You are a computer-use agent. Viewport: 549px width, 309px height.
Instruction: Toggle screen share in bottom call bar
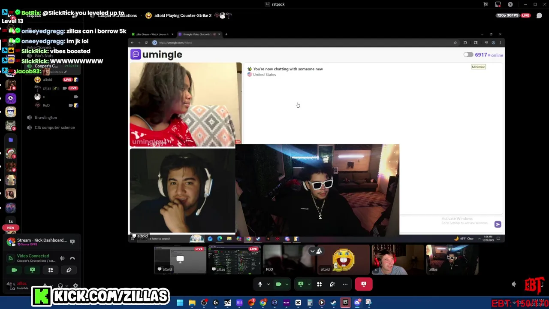tap(301, 284)
